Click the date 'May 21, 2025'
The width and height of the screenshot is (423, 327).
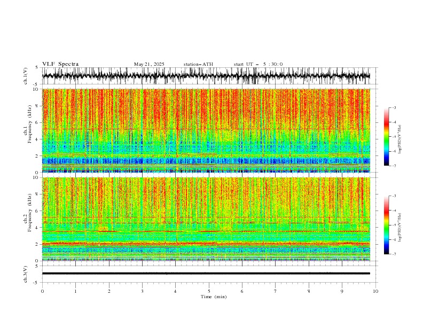[x=149, y=64]
